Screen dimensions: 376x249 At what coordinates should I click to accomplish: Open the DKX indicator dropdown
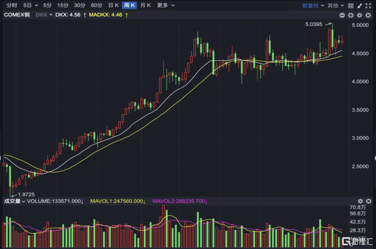pyautogui.click(x=44, y=15)
